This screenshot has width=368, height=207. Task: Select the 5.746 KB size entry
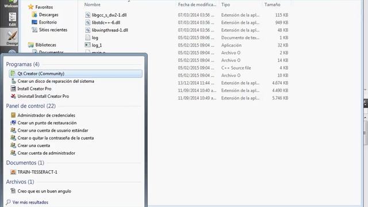coord(280,98)
